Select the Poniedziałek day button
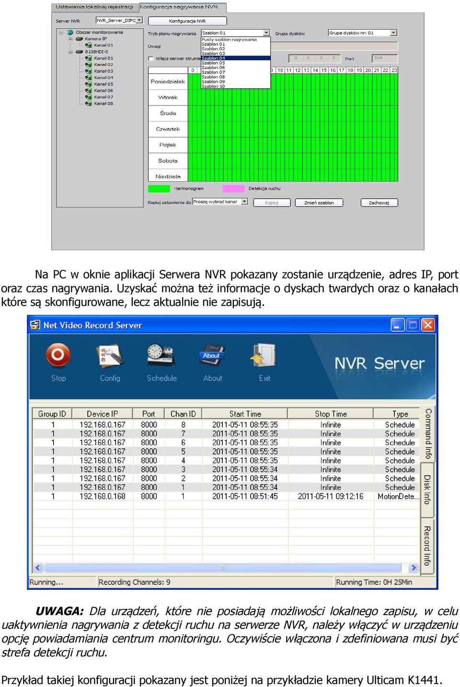460x687 pixels. pyautogui.click(x=168, y=82)
